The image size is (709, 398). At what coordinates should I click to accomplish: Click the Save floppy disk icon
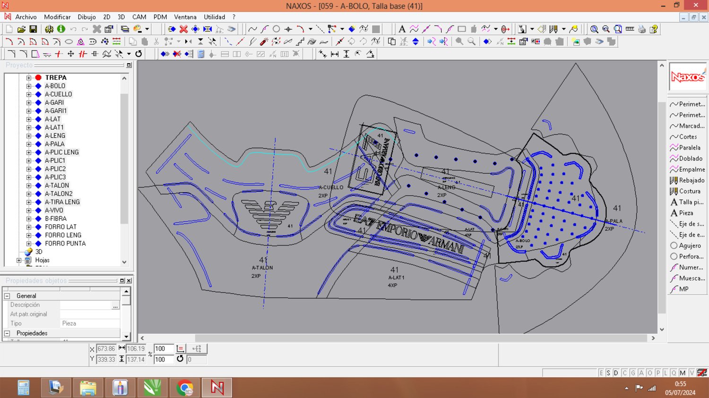33,29
